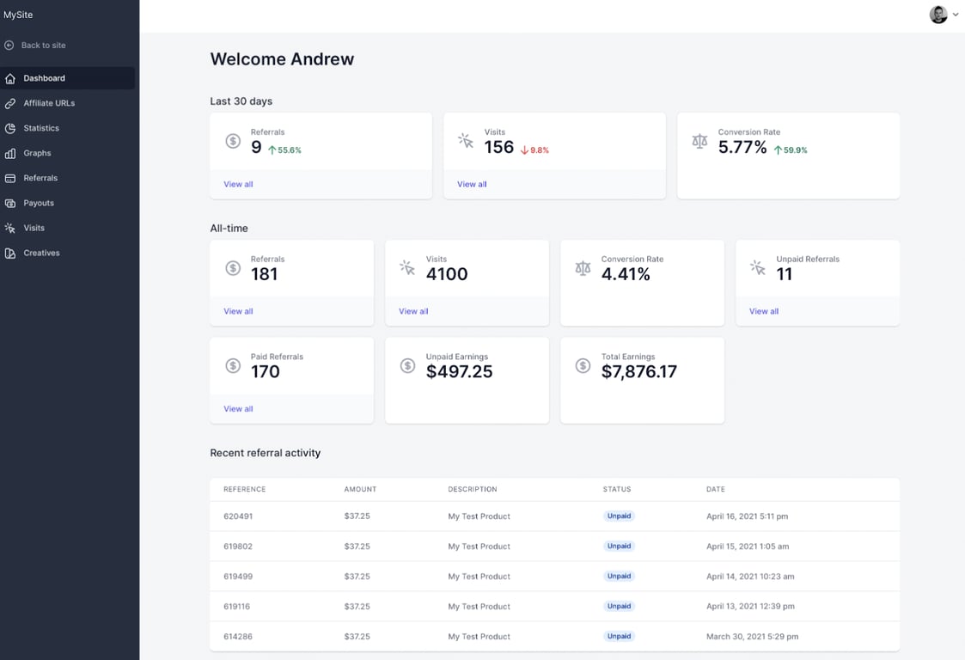Click the Conversion Rate scale icon

(699, 140)
